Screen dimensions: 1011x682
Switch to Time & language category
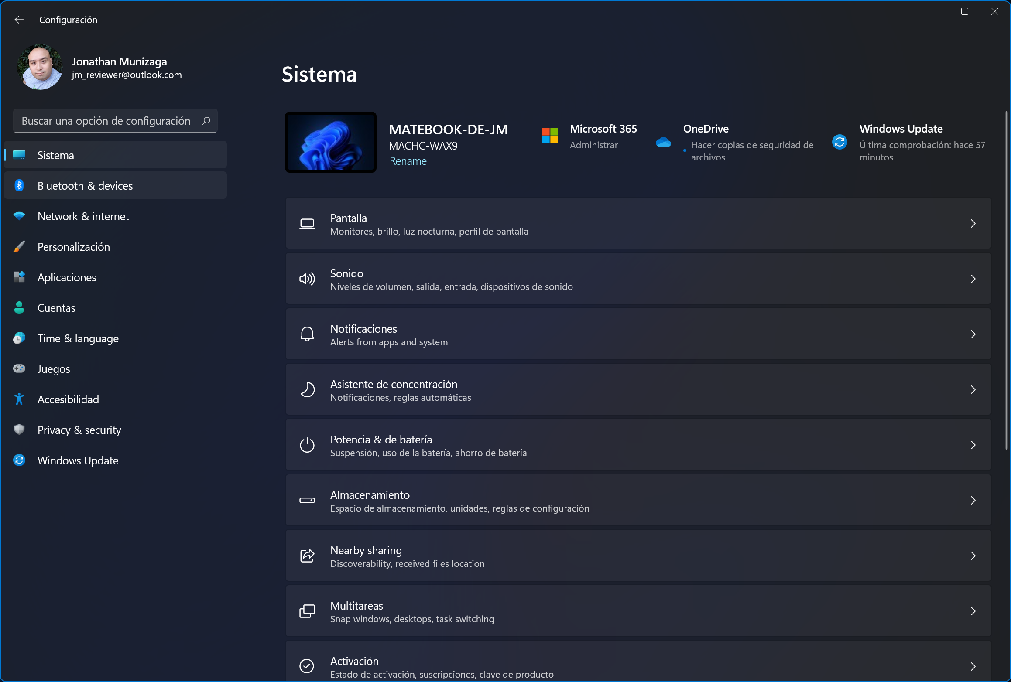tap(78, 338)
